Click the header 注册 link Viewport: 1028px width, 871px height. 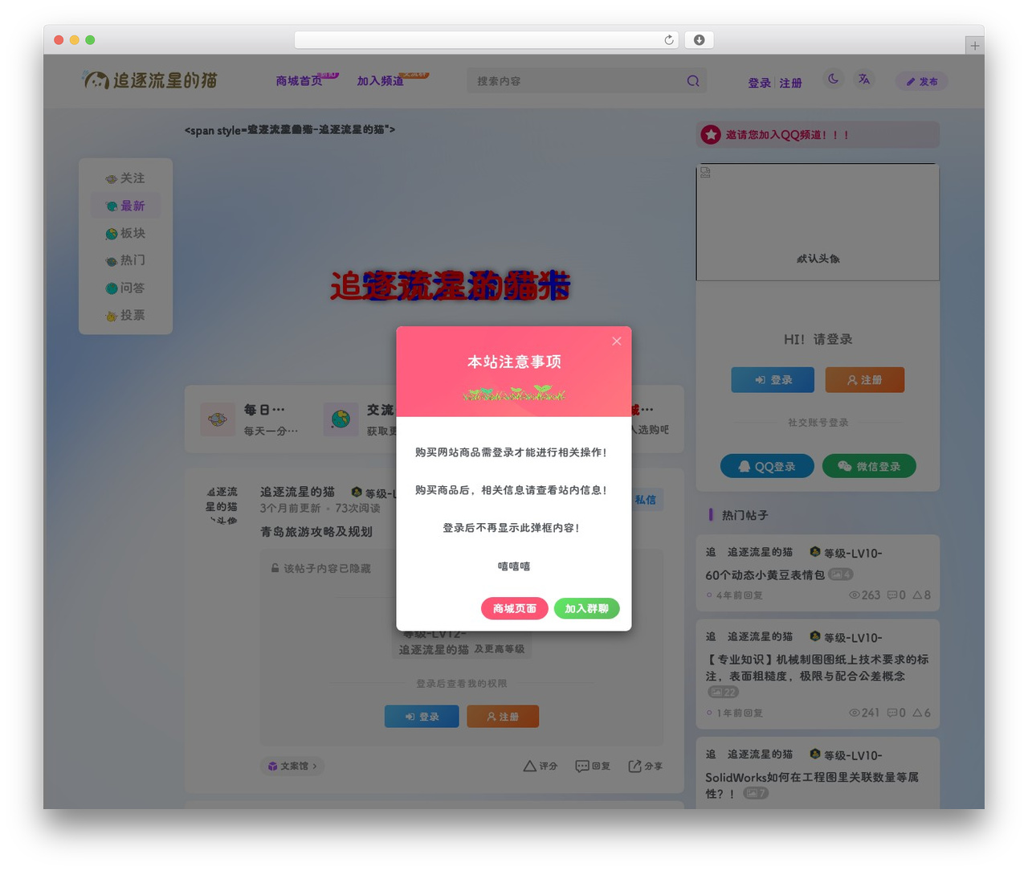[790, 83]
